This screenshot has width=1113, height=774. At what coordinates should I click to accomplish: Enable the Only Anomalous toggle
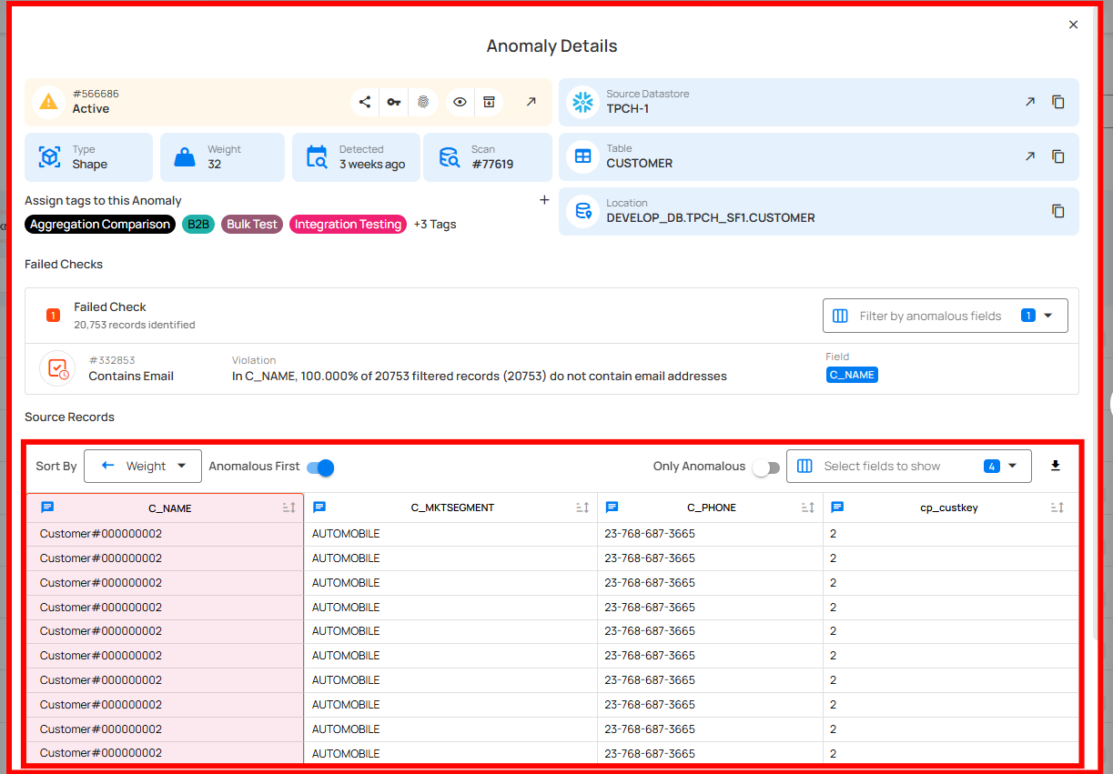(x=766, y=467)
